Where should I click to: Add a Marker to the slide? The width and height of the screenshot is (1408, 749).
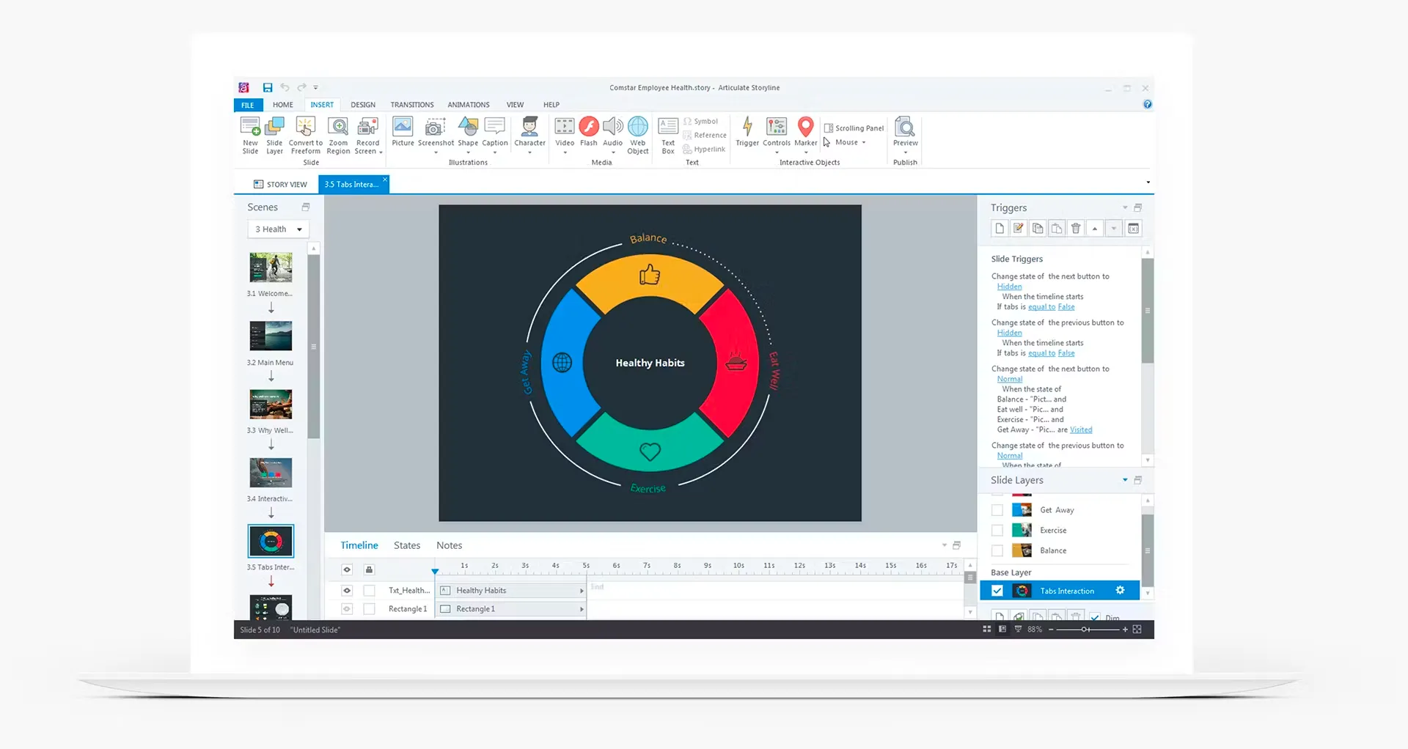pos(805,132)
